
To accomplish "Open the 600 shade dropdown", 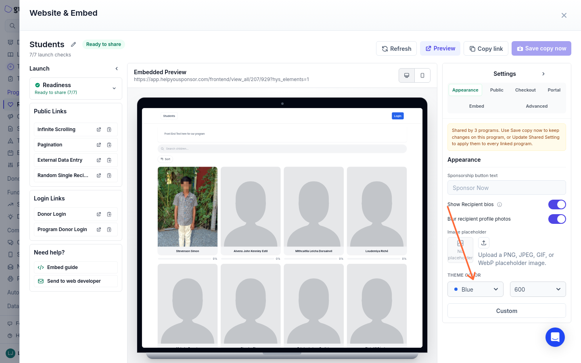I will (x=538, y=289).
